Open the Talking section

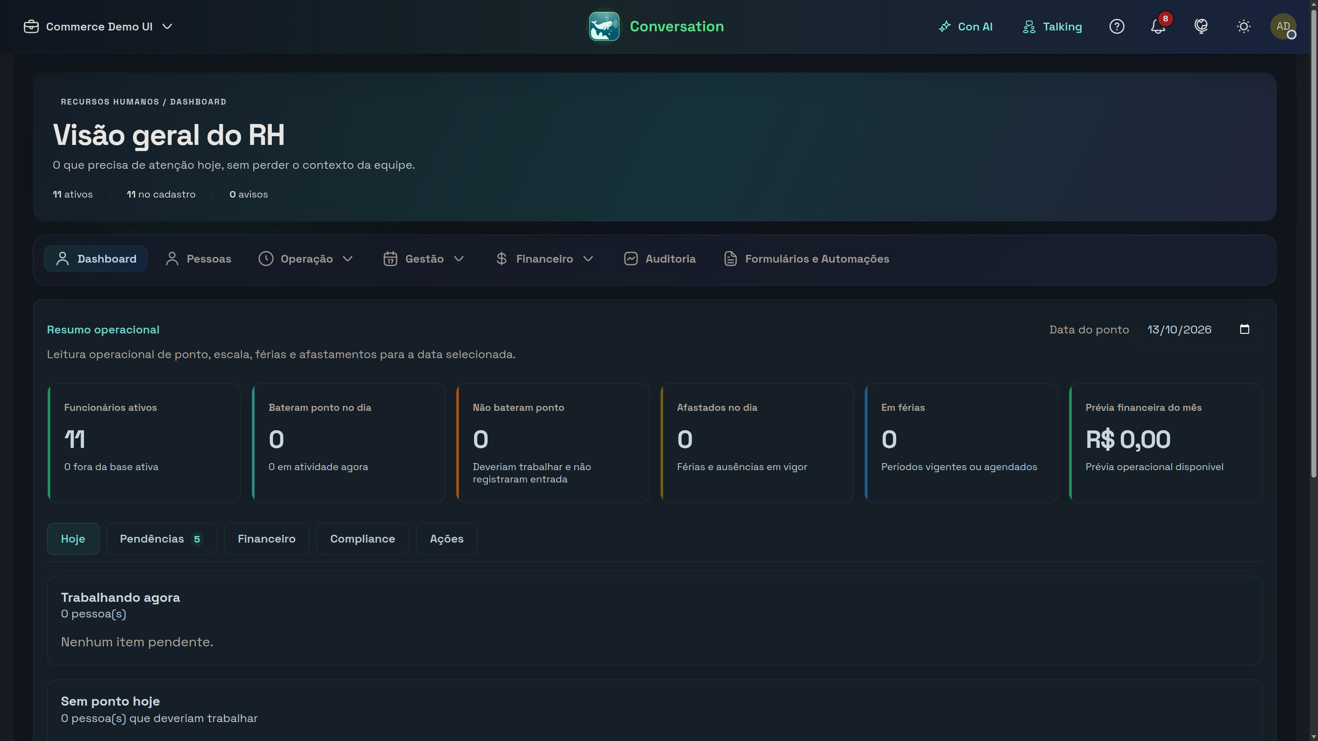1052,27
